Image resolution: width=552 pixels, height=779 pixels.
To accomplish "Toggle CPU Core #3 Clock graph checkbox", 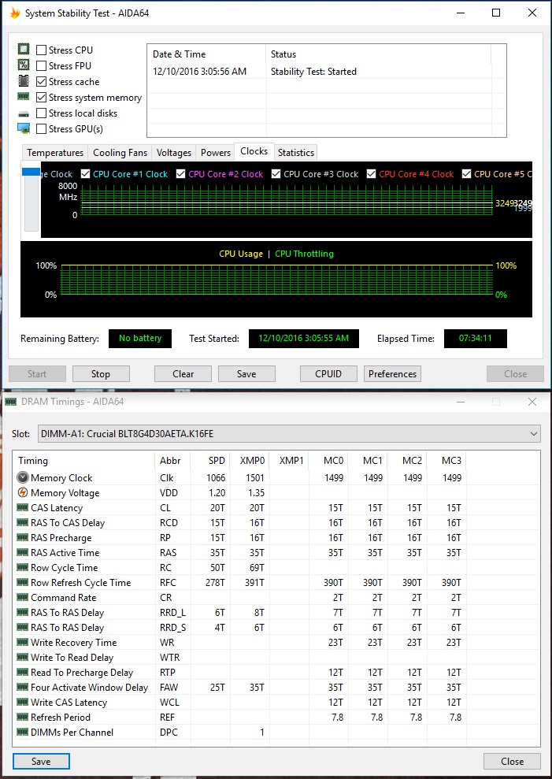I will click(276, 174).
